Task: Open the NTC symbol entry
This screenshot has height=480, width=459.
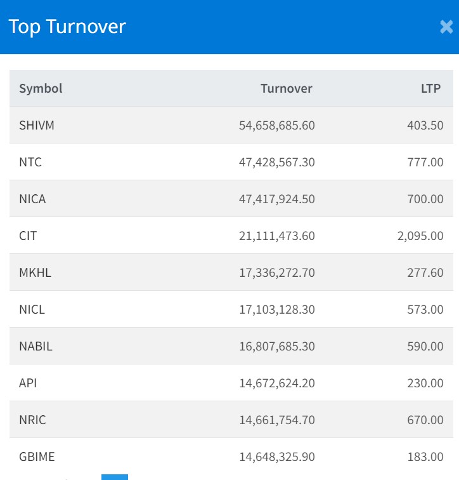Action: (x=30, y=162)
